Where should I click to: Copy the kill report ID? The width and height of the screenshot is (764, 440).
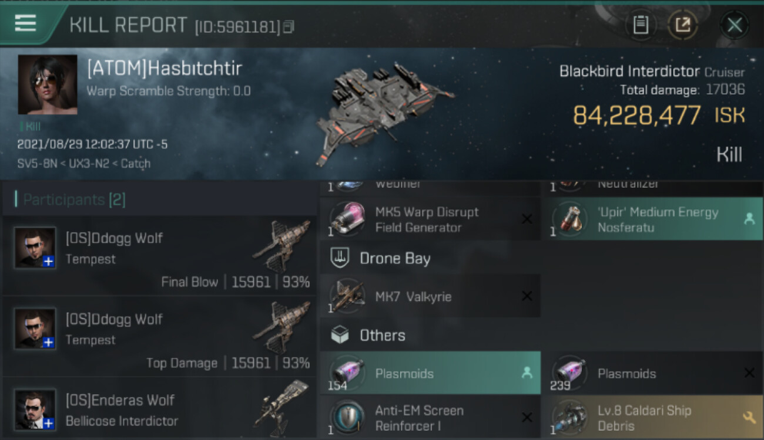click(289, 27)
